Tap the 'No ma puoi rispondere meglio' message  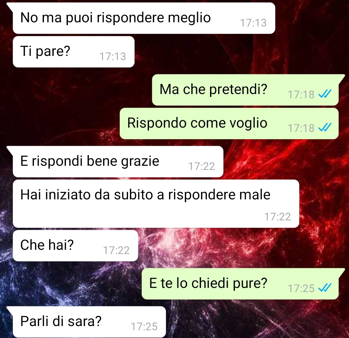[144, 18]
